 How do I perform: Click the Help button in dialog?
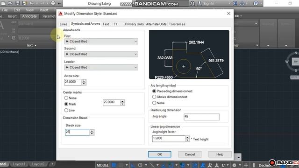point(220,154)
